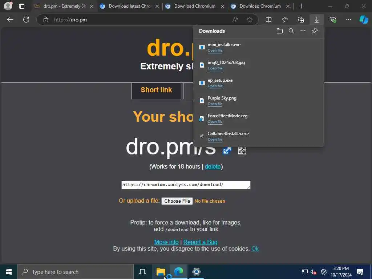Click the Purple Sky.png file name
The height and width of the screenshot is (279, 372).
click(x=222, y=98)
